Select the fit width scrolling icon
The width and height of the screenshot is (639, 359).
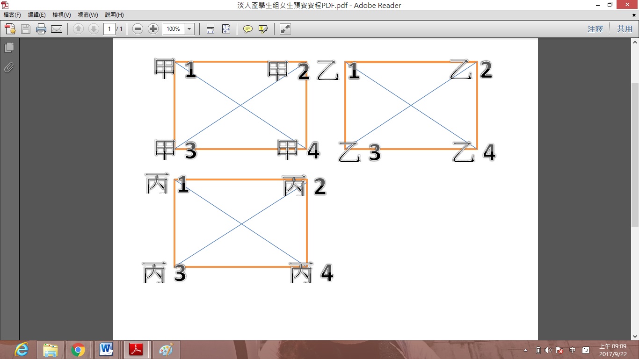click(211, 29)
